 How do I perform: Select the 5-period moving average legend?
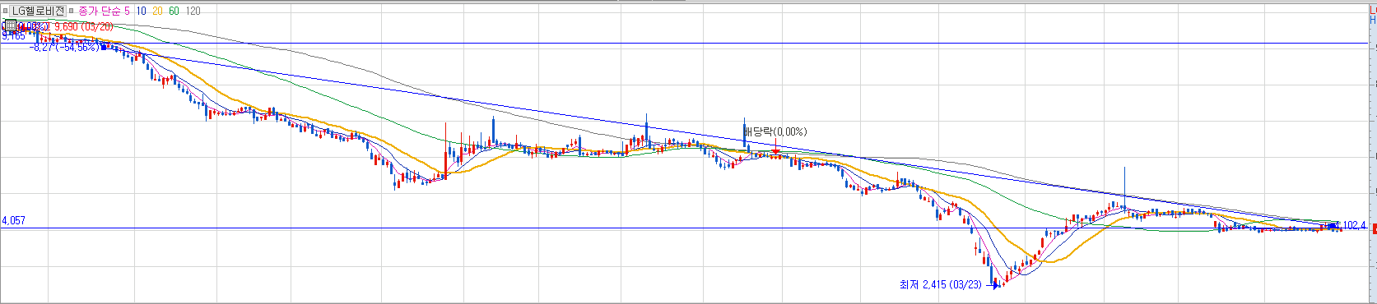pos(127,11)
